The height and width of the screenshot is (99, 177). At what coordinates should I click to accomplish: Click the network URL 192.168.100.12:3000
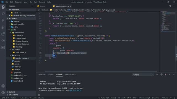click(x=69, y=84)
